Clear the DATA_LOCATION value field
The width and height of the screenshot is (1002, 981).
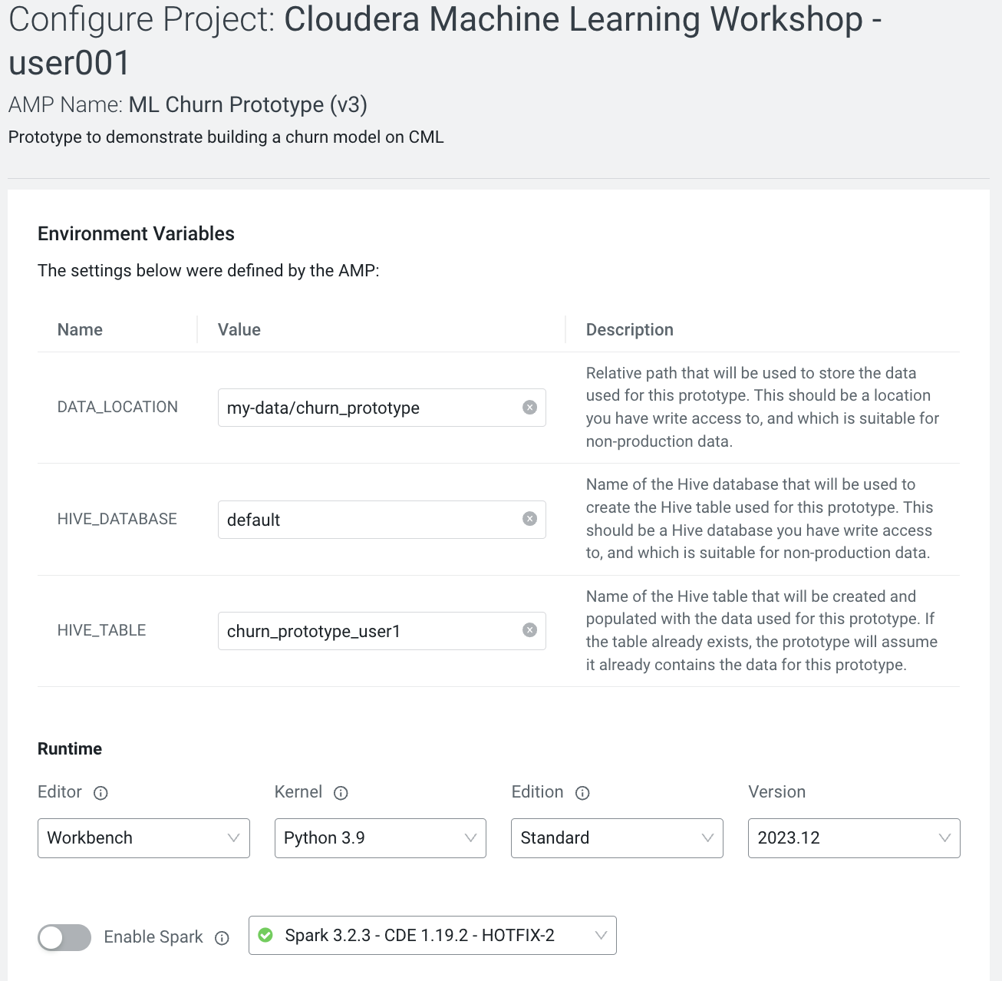[529, 408]
